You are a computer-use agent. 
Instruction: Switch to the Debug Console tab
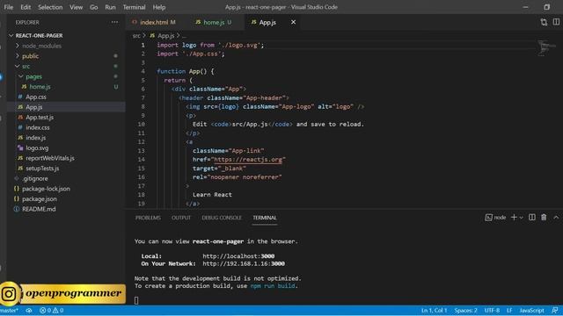pyautogui.click(x=222, y=218)
